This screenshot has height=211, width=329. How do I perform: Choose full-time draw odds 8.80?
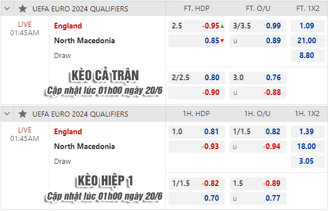(x=307, y=56)
